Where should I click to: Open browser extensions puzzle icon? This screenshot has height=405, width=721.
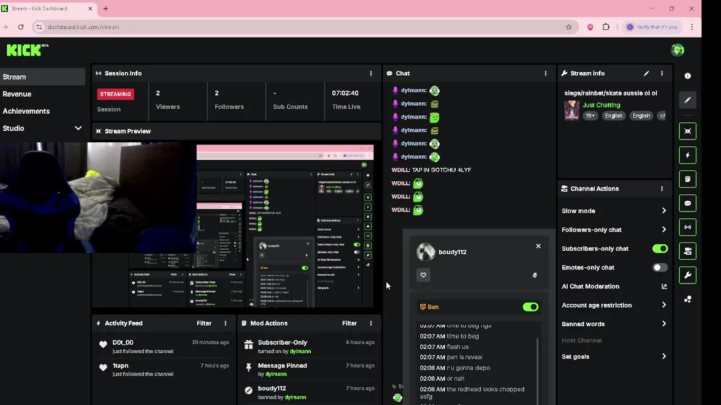pyautogui.click(x=606, y=27)
